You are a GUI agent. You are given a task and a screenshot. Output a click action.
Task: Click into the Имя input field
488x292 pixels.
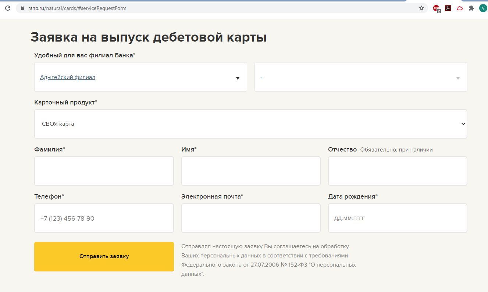[x=251, y=171]
